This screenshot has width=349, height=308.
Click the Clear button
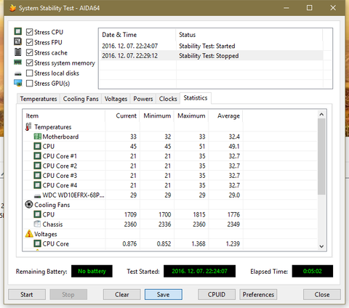(121, 294)
